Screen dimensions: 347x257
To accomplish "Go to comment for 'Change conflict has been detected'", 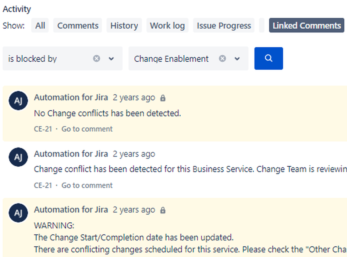I will pos(87,185).
